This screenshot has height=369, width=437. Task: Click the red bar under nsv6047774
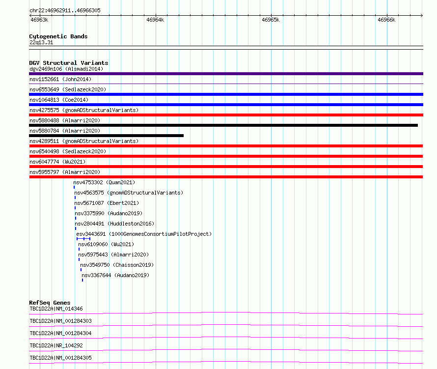pyautogui.click(x=226, y=167)
